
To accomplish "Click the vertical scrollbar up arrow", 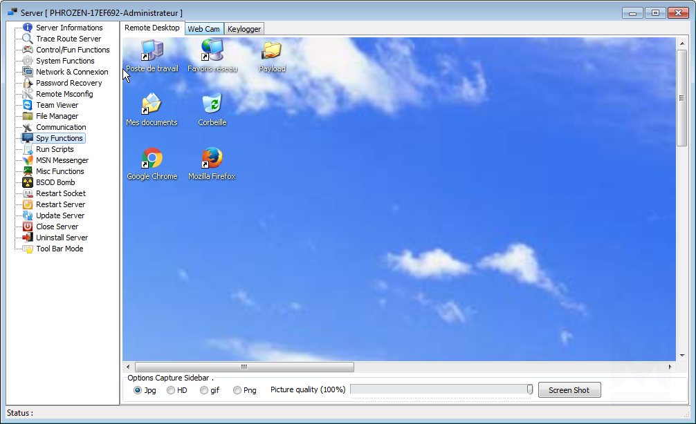I will pos(681,44).
